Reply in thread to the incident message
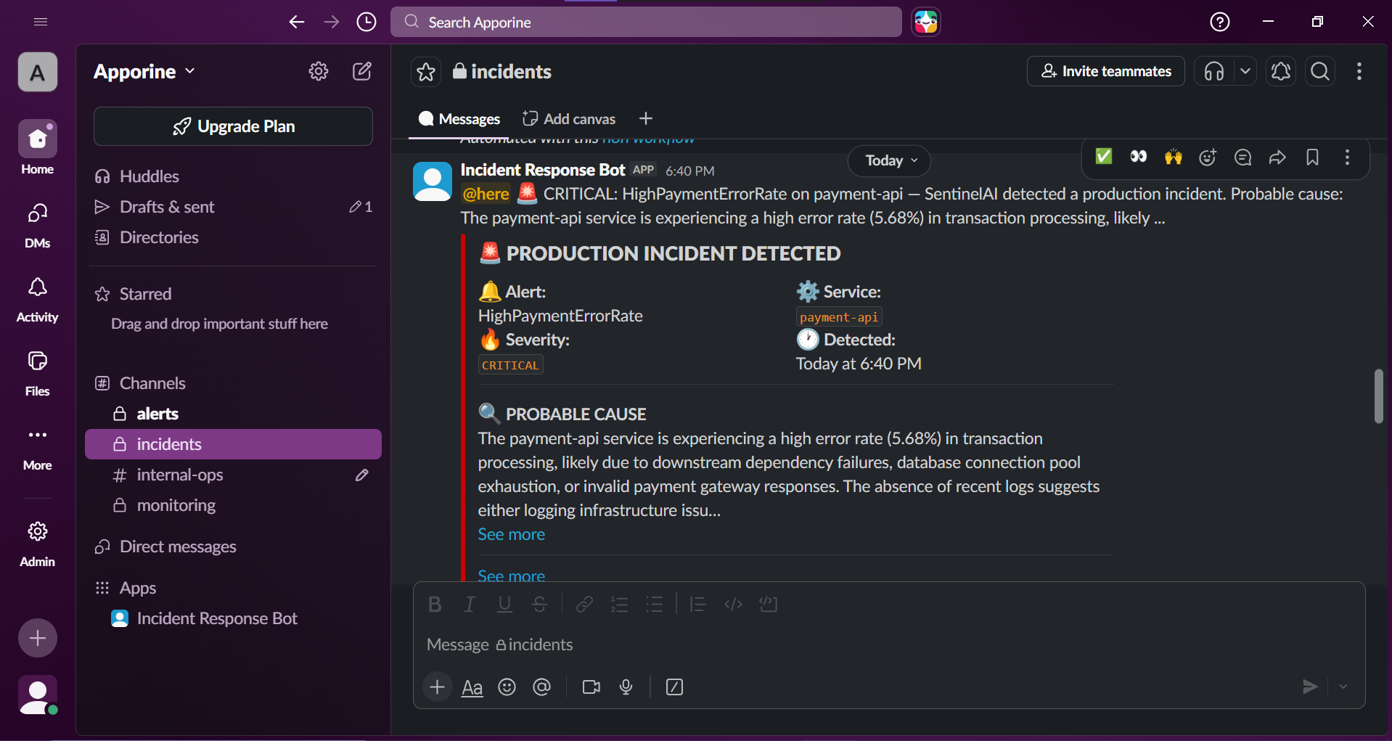1392x741 pixels. tap(1242, 157)
